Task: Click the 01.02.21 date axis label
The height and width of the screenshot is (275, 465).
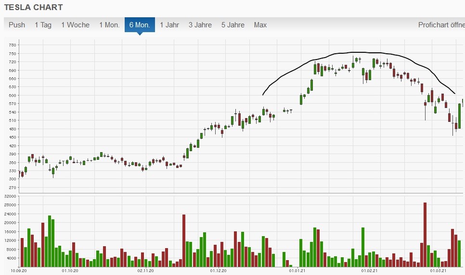Action: (x=370, y=271)
